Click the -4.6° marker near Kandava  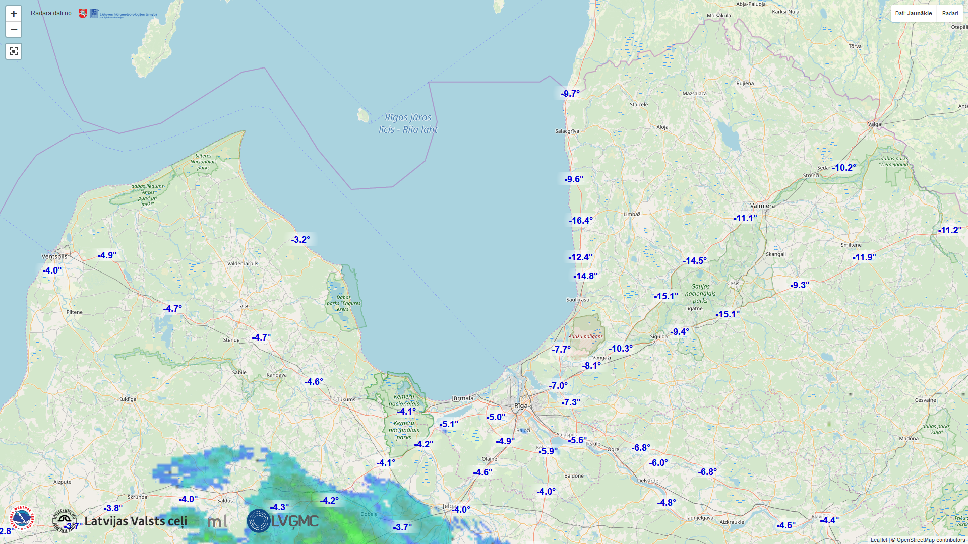pyautogui.click(x=314, y=382)
